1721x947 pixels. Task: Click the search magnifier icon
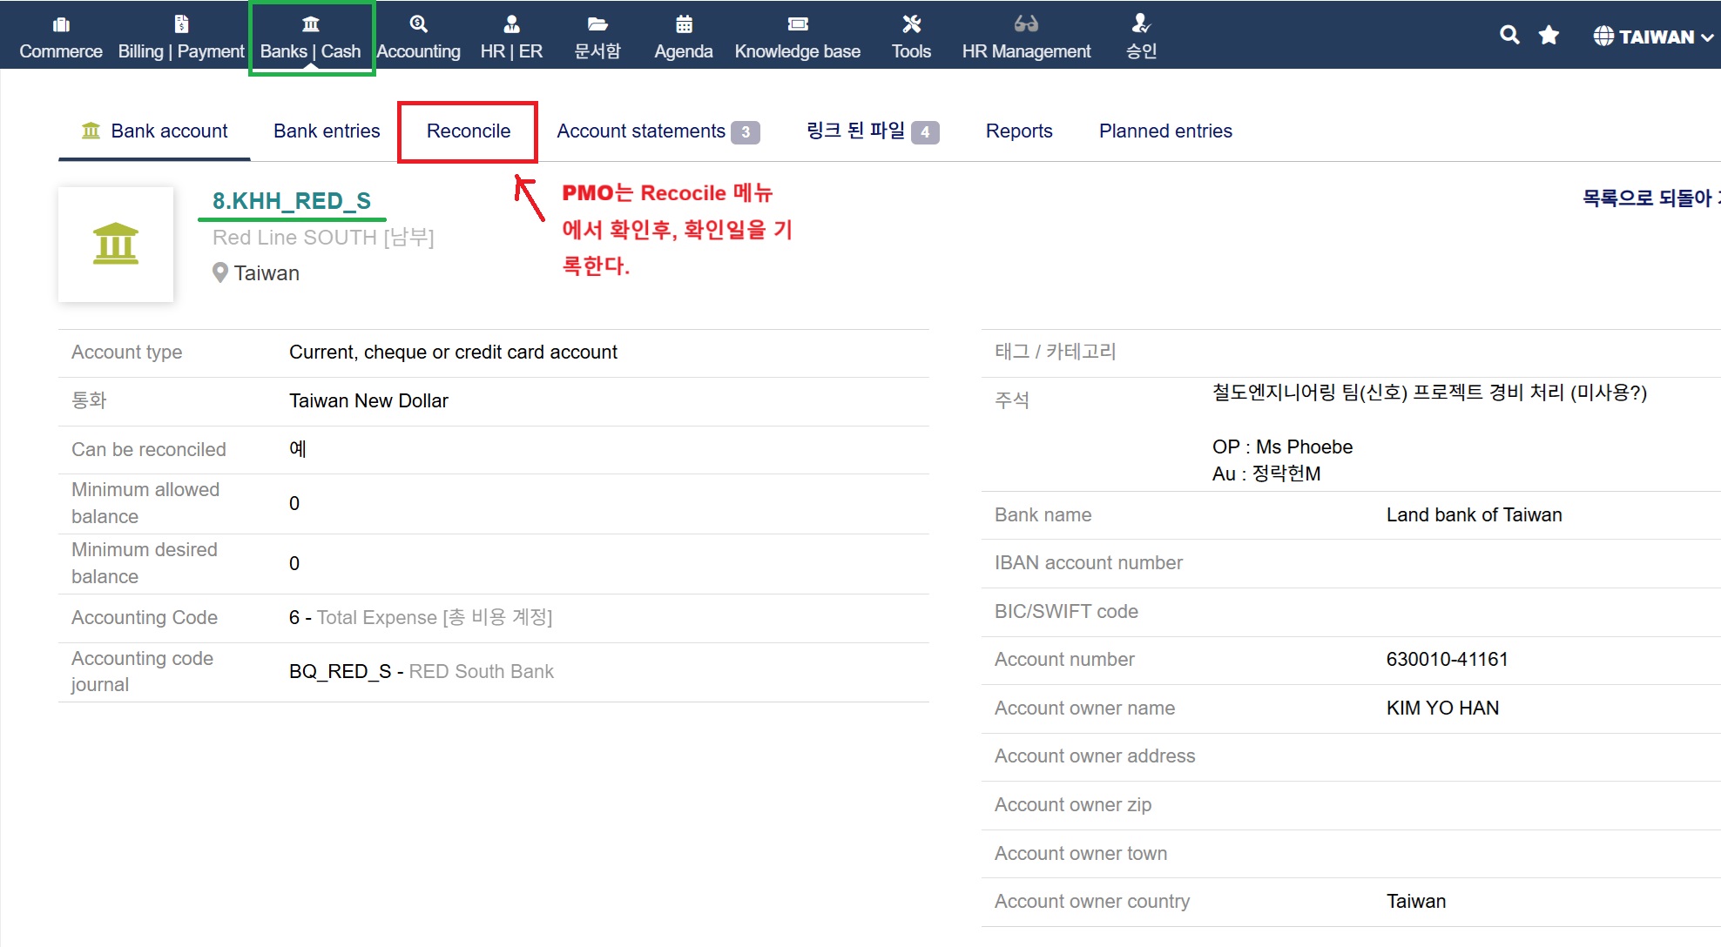pos(1509,35)
